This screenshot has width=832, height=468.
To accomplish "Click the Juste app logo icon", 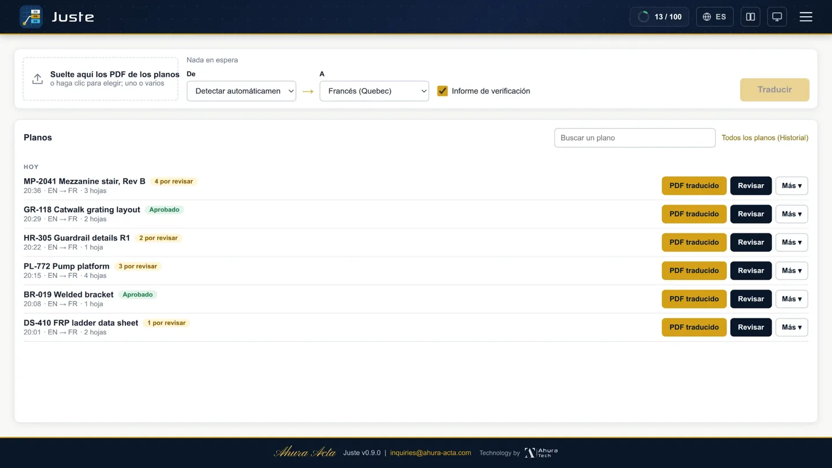I will coord(31,17).
